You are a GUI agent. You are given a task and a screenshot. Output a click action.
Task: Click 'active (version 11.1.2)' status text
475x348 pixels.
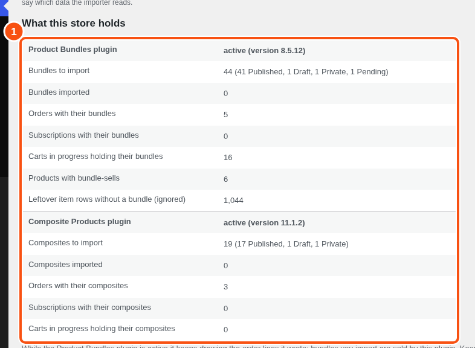click(264, 223)
